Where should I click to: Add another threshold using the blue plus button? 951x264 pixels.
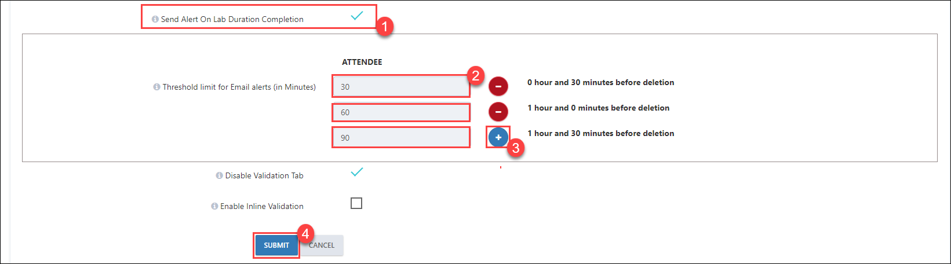498,137
